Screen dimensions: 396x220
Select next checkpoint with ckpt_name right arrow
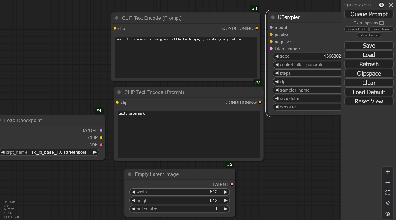[95, 152]
